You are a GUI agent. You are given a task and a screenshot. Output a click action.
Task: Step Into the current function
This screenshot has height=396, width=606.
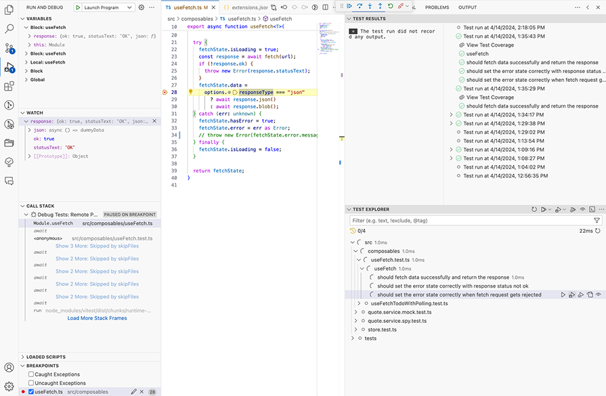click(x=370, y=6)
